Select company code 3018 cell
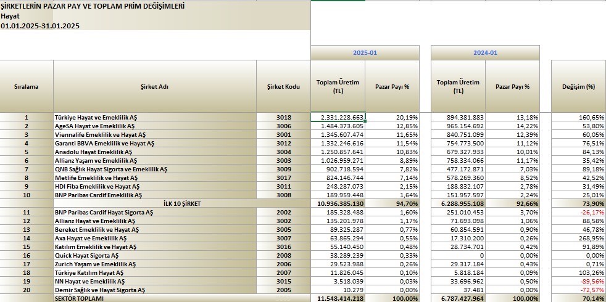This screenshot has height=302, width=606. tap(283, 117)
